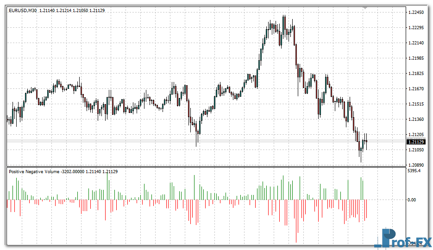This screenshot has width=433, height=250.
Task: Click the 5395.4 indicator scale maximum
Action: [x=414, y=171]
